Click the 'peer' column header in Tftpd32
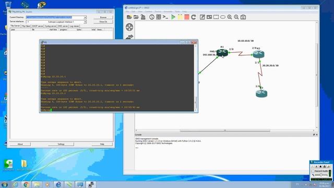This screenshot has width=334, height=188. (x=20, y=30)
